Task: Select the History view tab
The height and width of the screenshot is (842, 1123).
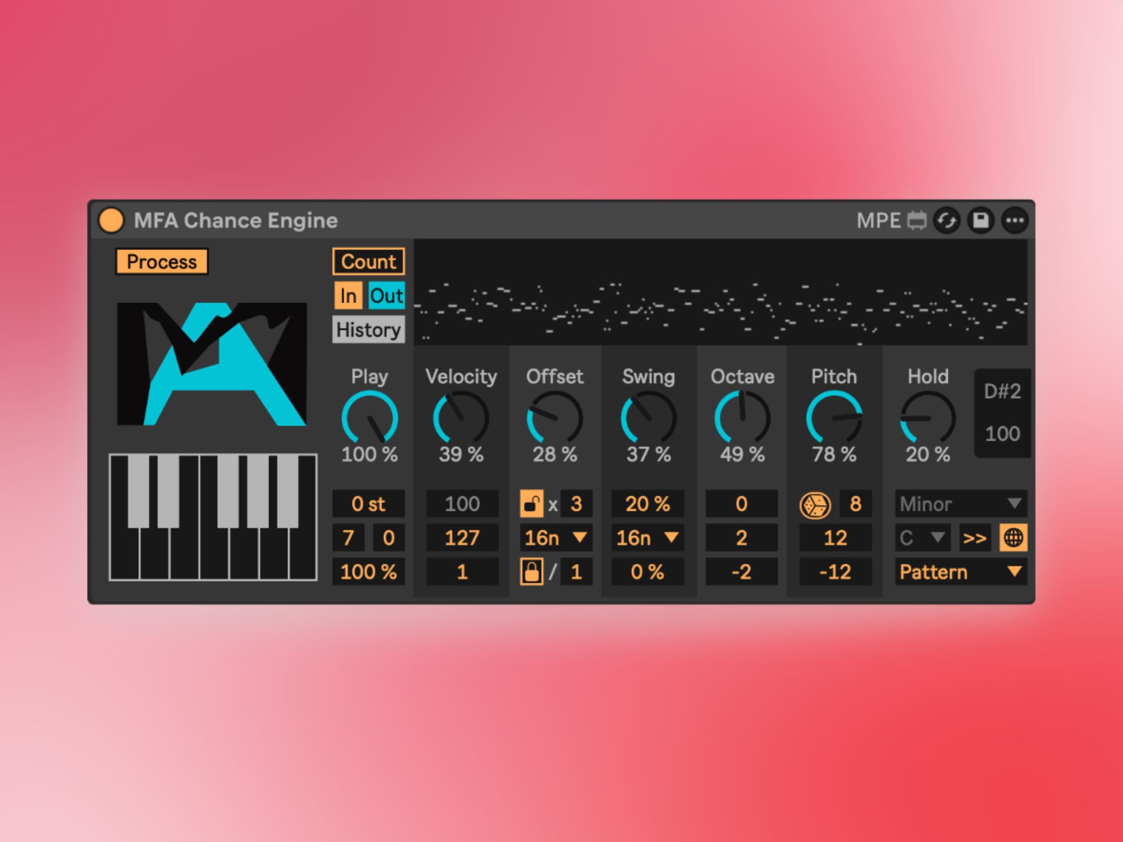Action: pyautogui.click(x=368, y=330)
